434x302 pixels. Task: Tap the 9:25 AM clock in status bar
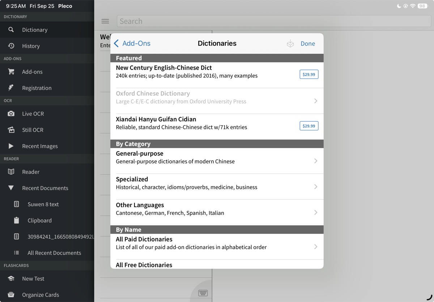point(16,6)
